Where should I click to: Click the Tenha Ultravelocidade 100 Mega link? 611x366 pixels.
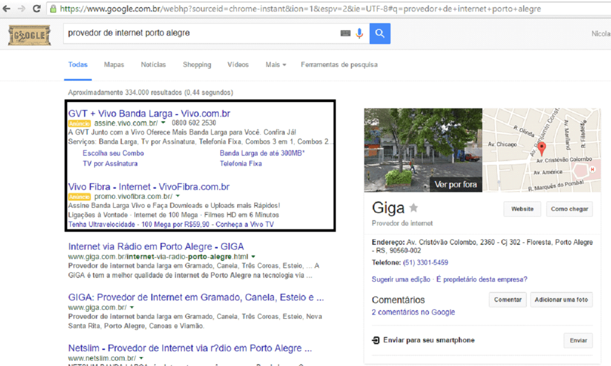(x=171, y=224)
